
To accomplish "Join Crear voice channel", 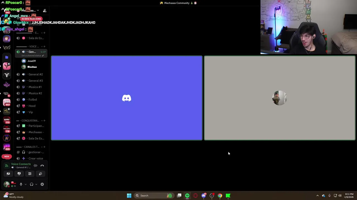I will pos(31,158).
